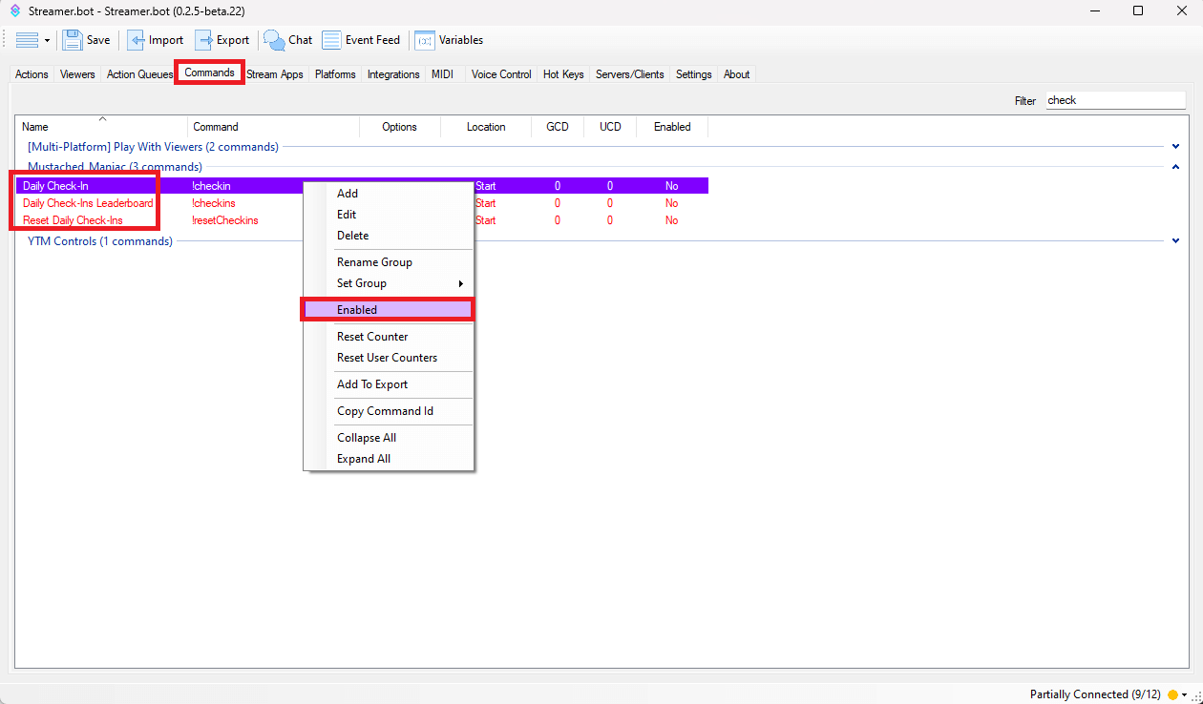Click the yellow connection status indicator

tap(1172, 694)
